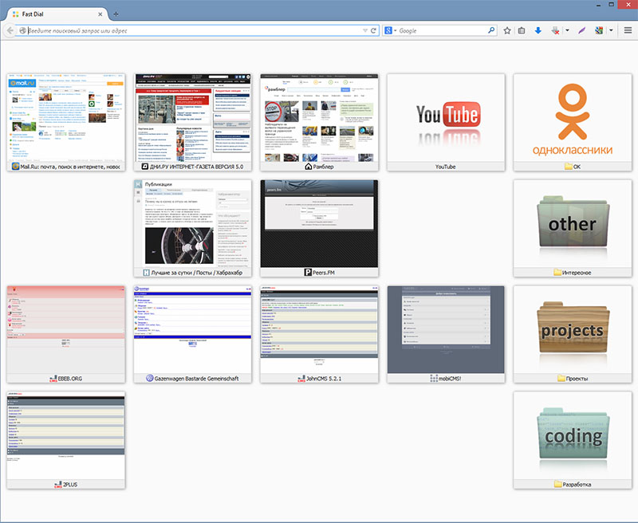Click the reload page icon
638x523 pixels.
click(x=373, y=30)
